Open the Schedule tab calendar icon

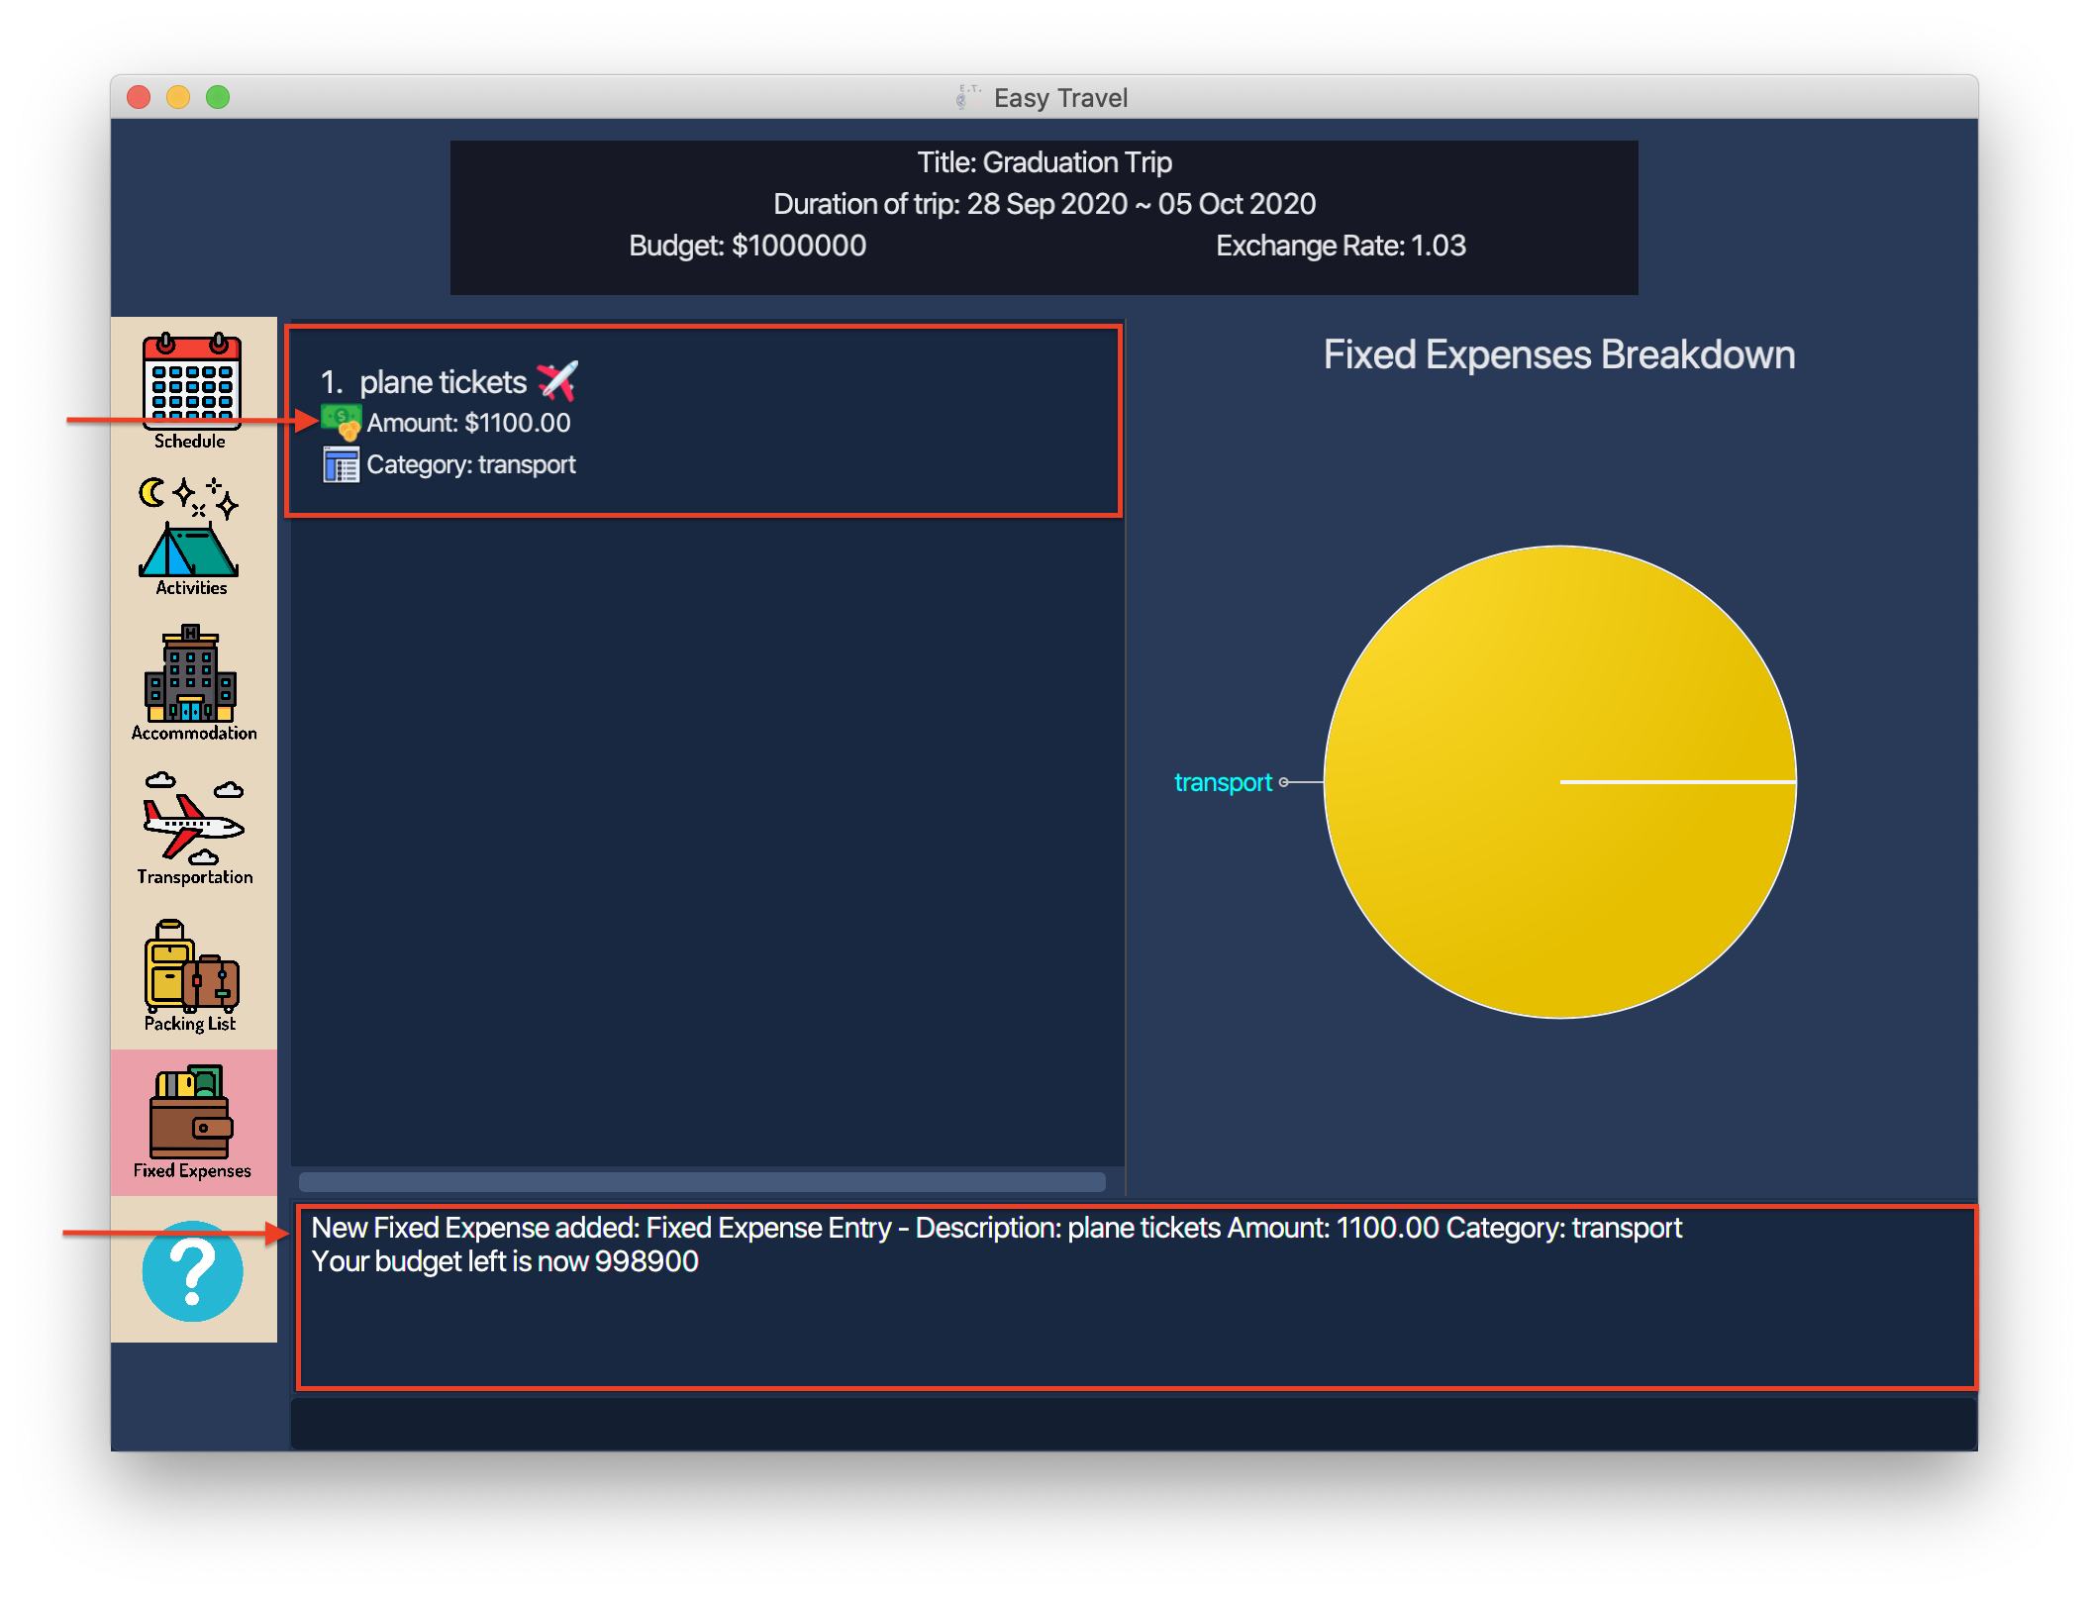[192, 381]
